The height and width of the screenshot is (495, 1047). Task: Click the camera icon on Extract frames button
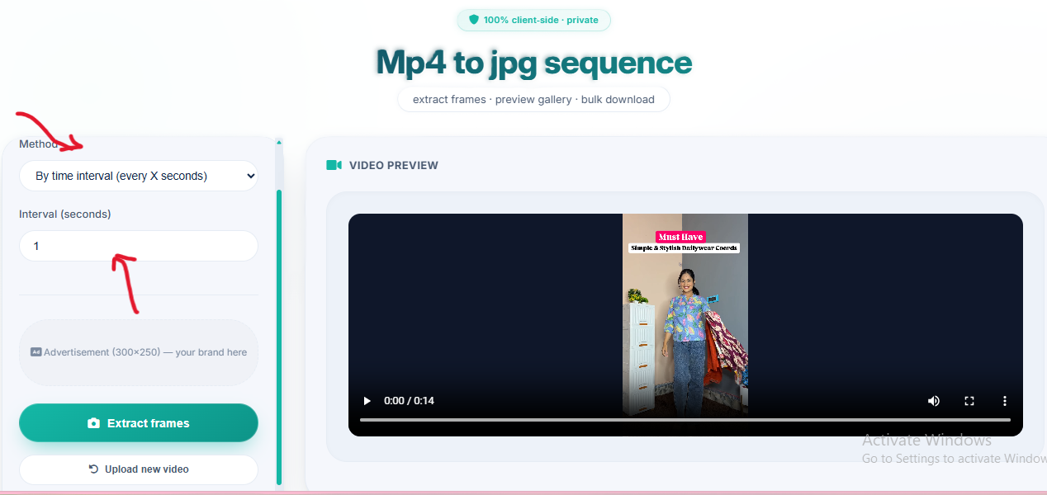pyautogui.click(x=93, y=422)
